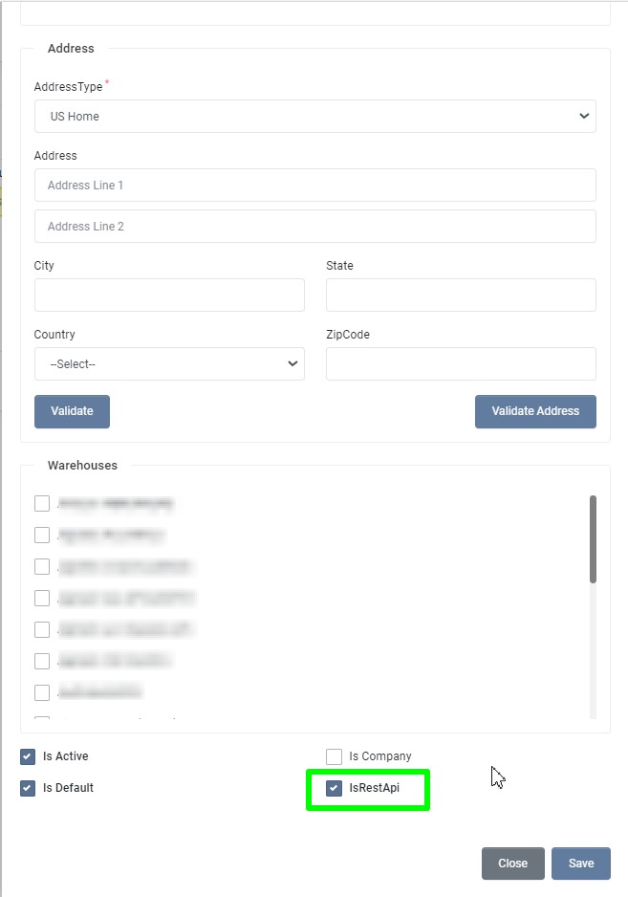
Task: Uncheck the Is Active checkbox
Action: [x=28, y=756]
